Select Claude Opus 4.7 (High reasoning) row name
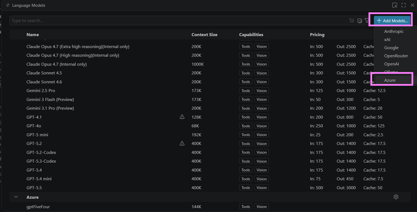 tap(73, 55)
